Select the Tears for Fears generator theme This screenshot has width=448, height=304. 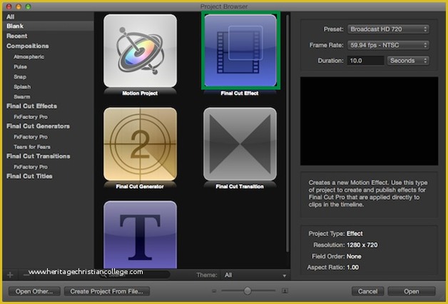coord(32,147)
